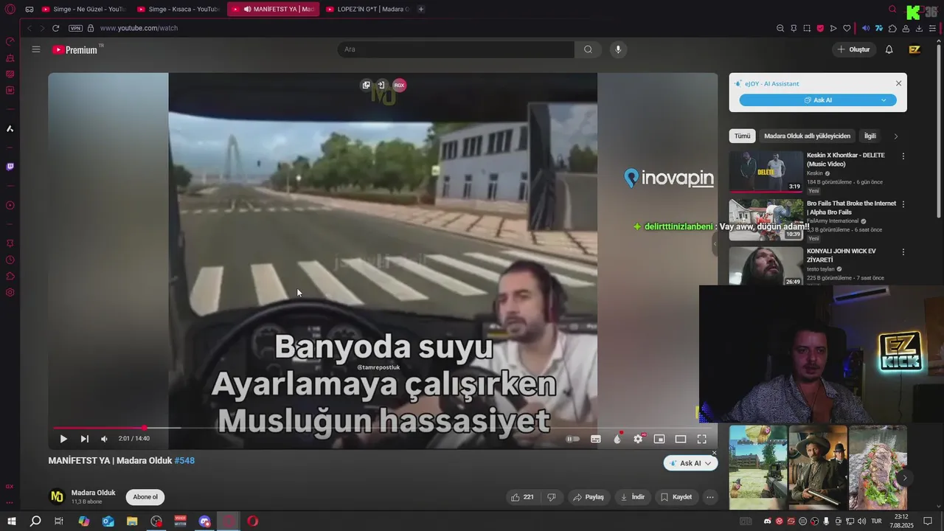Image resolution: width=944 pixels, height=531 pixels.
Task: Focus the YouTube search box
Action: 456,49
